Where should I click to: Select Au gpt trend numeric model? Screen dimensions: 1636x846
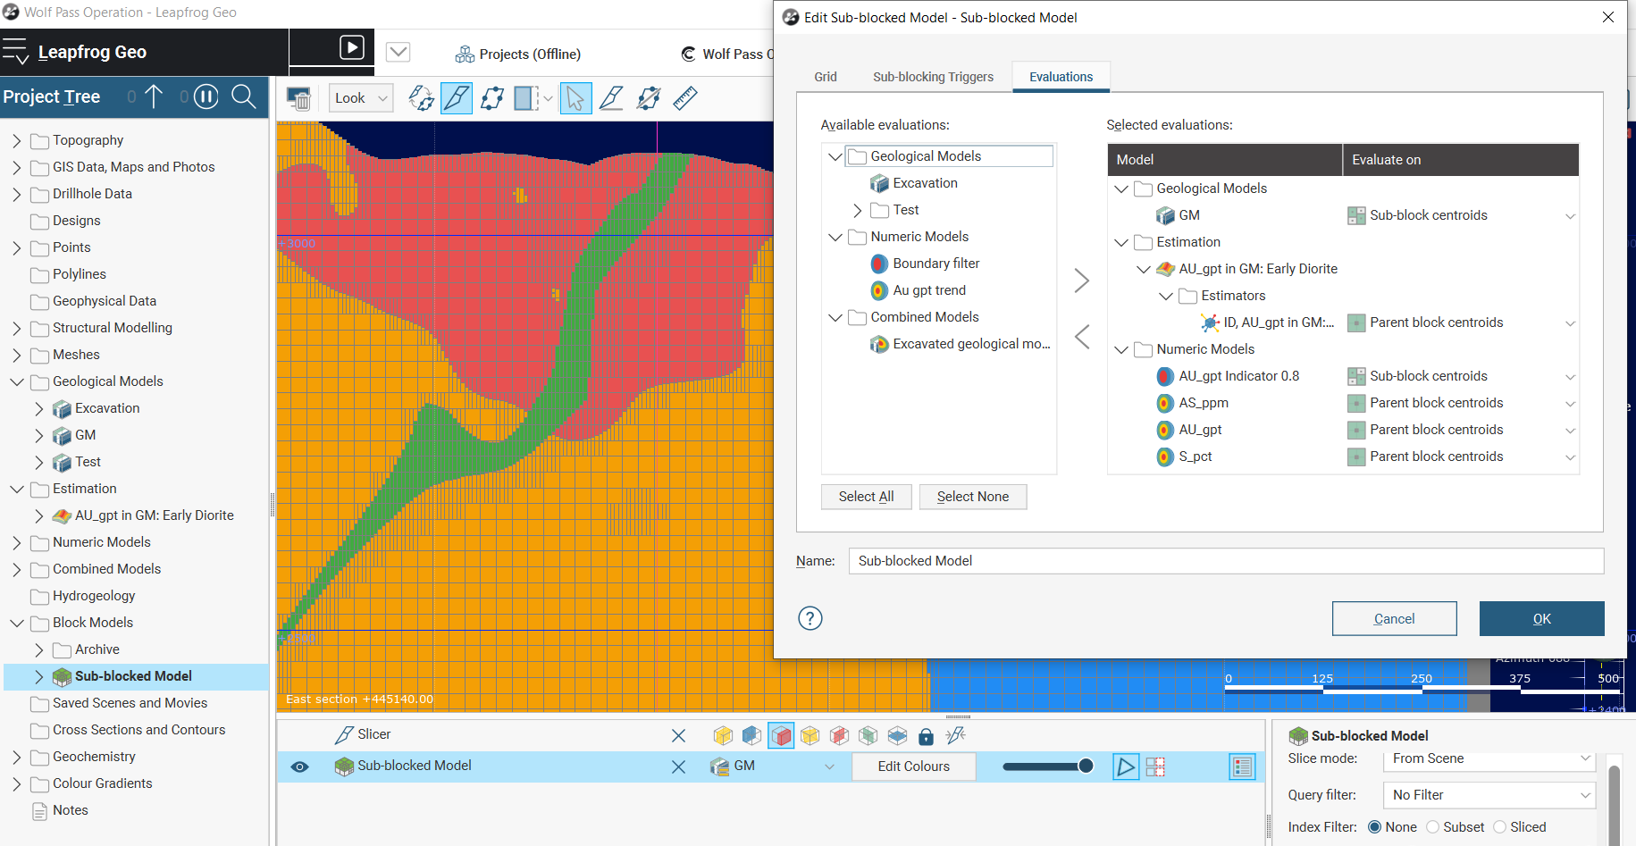coord(918,290)
